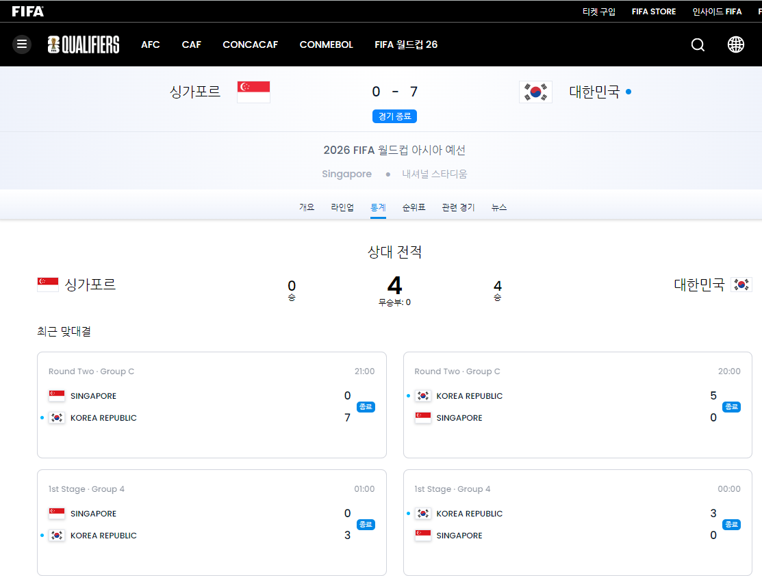The height and width of the screenshot is (576, 762).
Task: Open the CONCACAF menu item
Action: [251, 44]
